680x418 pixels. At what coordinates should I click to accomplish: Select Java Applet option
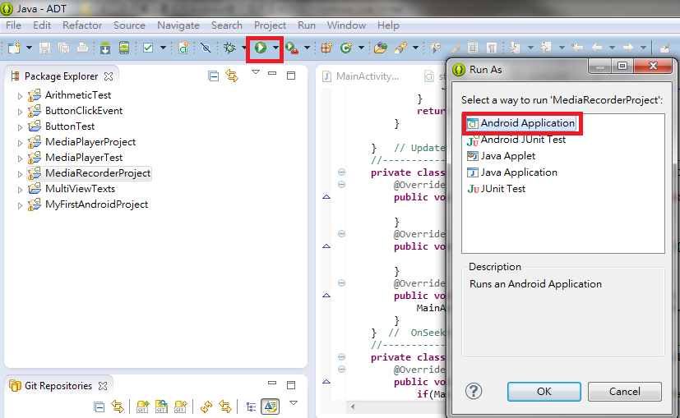point(501,156)
